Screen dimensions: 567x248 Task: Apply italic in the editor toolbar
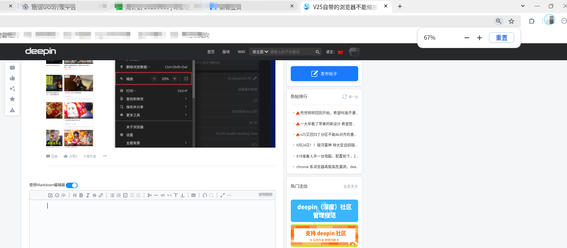pos(88,195)
